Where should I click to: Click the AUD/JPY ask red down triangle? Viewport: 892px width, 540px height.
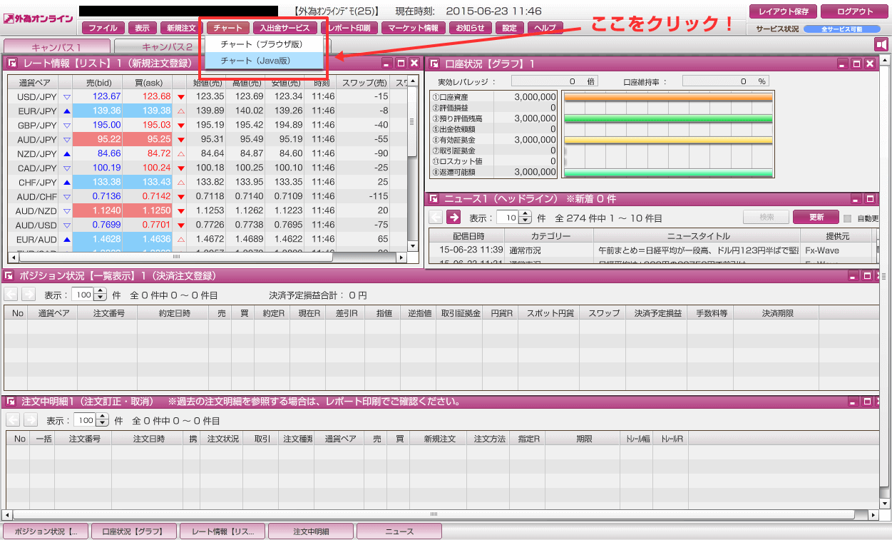pyautogui.click(x=180, y=139)
